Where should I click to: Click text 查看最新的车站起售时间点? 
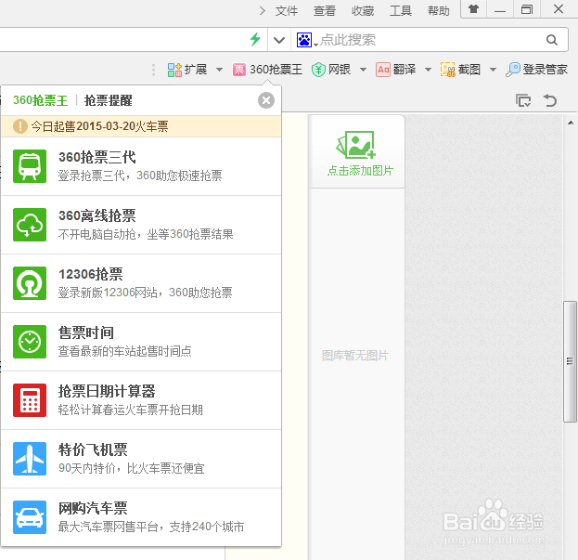point(125,351)
